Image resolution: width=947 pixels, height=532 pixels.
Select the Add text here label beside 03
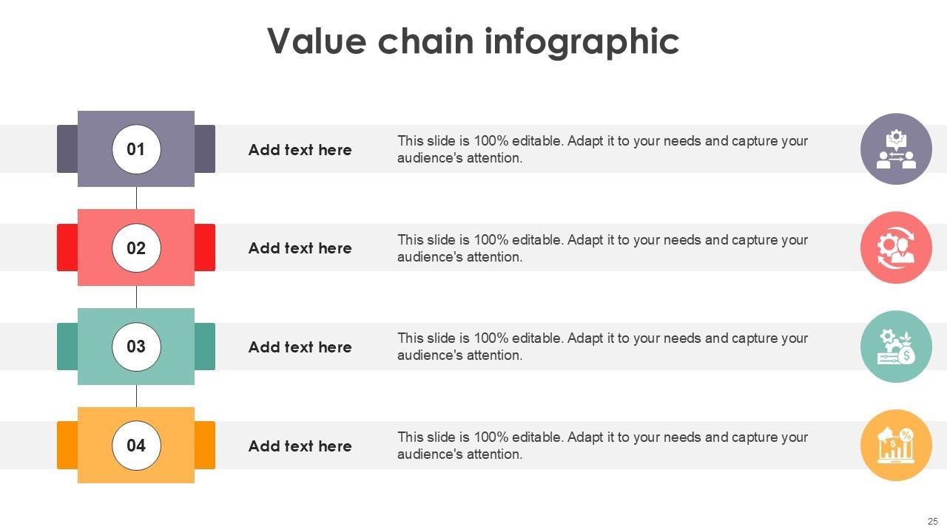300,347
